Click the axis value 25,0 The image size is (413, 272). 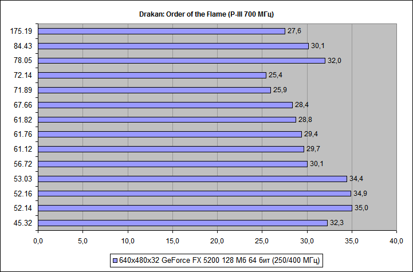262,241
